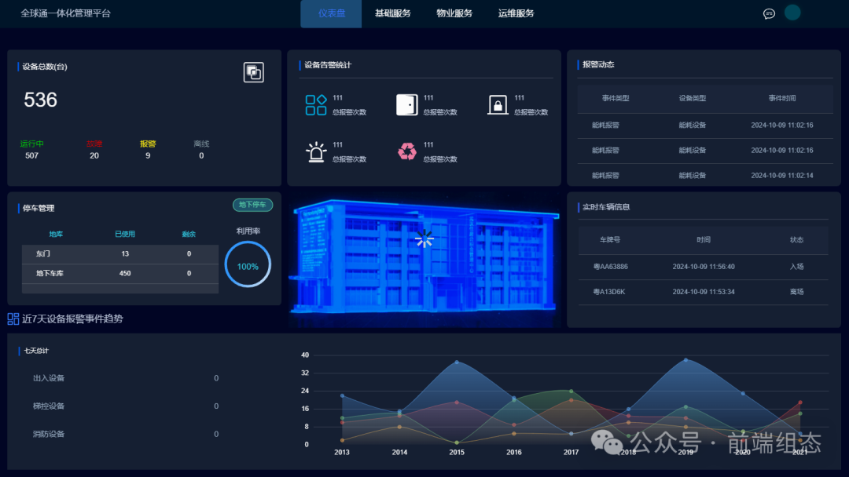Click the 实时车辆信息 panel title
This screenshot has width=849, height=477.
click(x=606, y=207)
